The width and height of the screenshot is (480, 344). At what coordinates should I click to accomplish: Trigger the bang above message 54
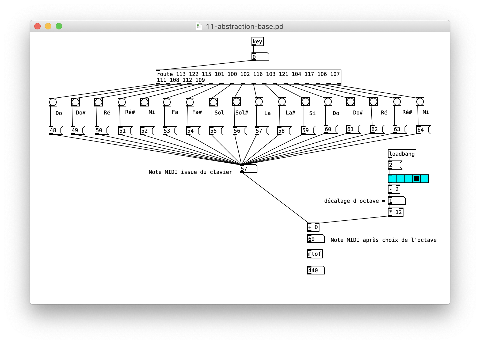(190, 102)
